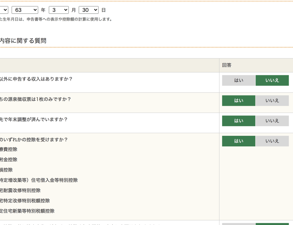The image size is (293, 225).
Task: Click the 内容に関する質問 section heading
Action: 23,41
